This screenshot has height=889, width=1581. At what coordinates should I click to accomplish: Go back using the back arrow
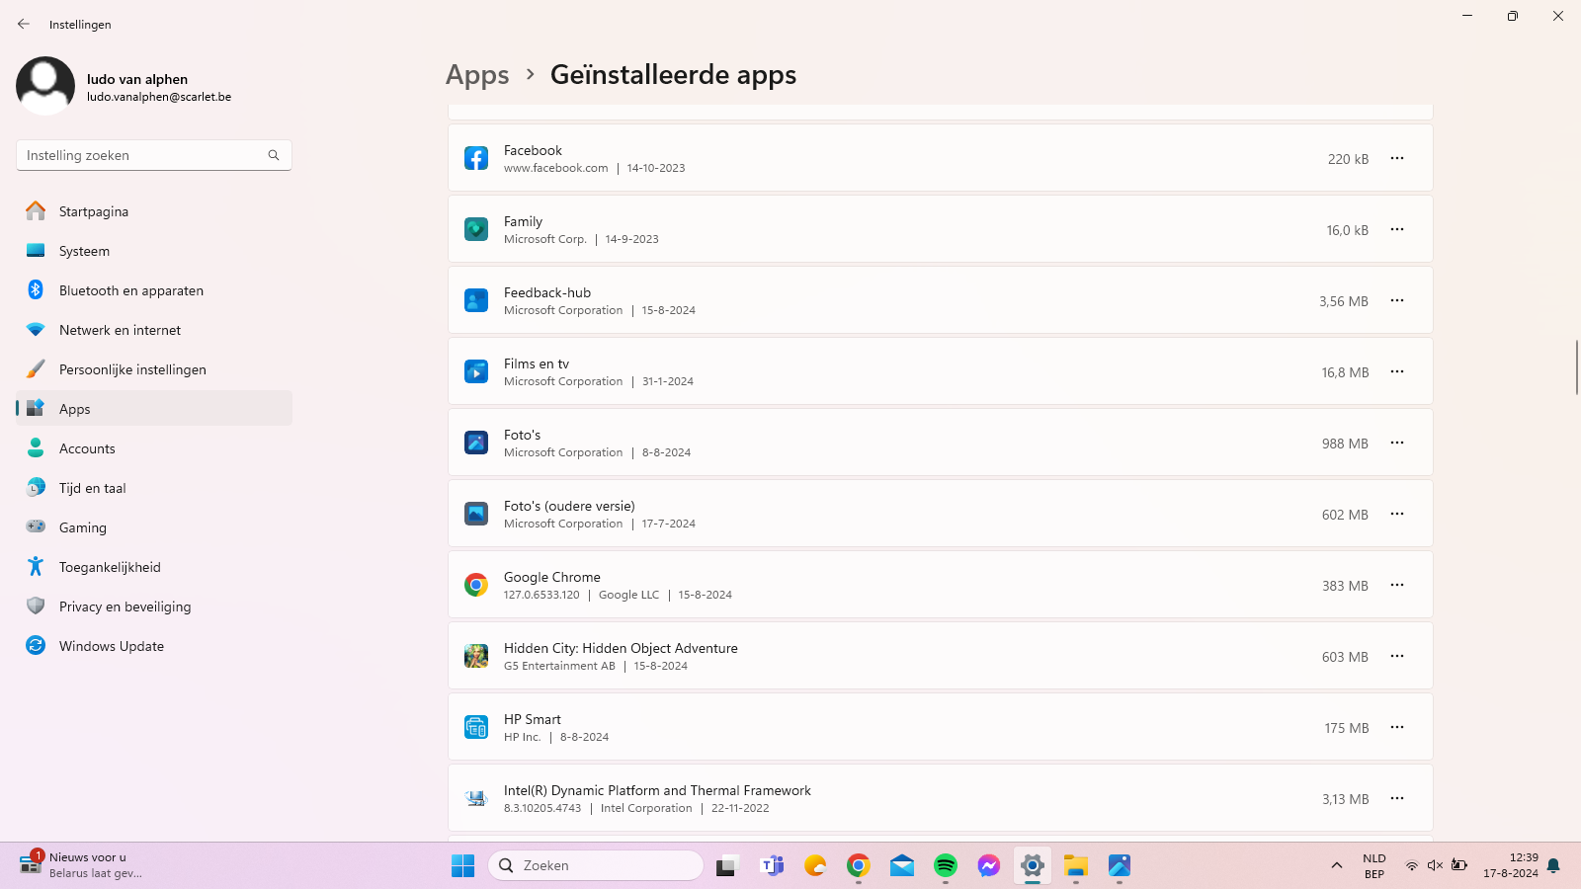pos(24,24)
